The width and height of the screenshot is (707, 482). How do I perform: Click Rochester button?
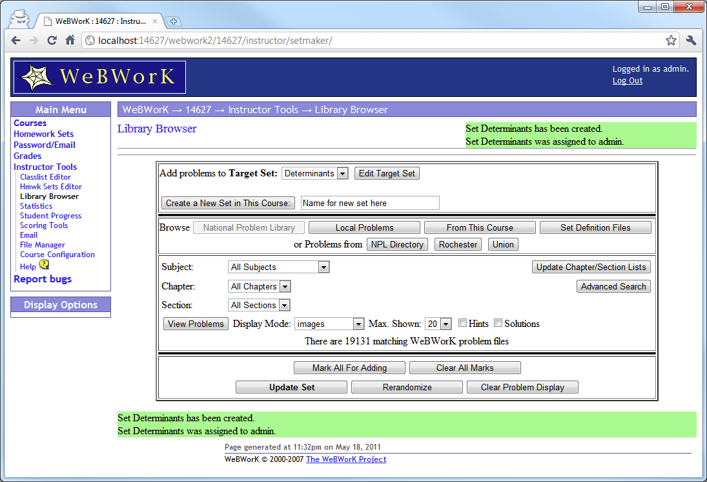point(458,244)
